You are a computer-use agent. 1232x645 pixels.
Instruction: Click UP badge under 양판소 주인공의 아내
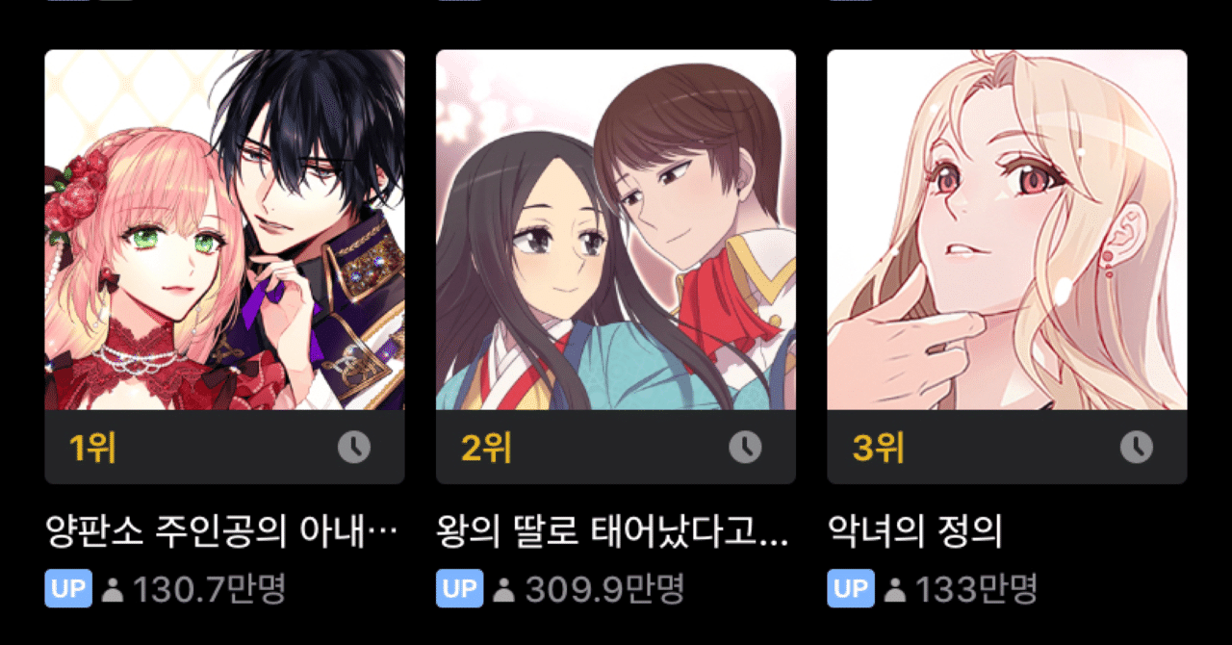[68, 588]
